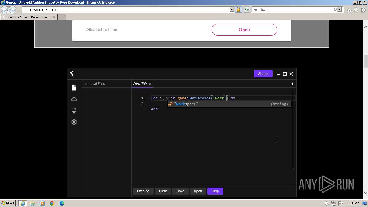Open Edge from the taskbar
This screenshot has width=368, height=207.
(62, 203)
